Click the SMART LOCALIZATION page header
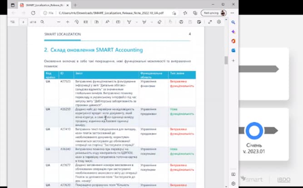The width and height of the screenshot is (303, 188). [63, 34]
